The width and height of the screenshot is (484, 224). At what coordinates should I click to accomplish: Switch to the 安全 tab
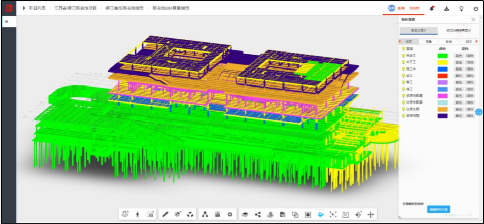449,41
